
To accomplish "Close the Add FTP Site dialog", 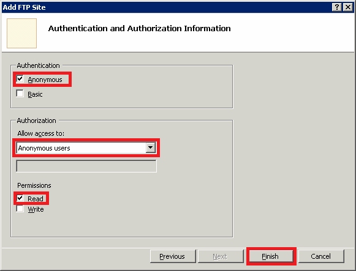I will click(x=348, y=7).
